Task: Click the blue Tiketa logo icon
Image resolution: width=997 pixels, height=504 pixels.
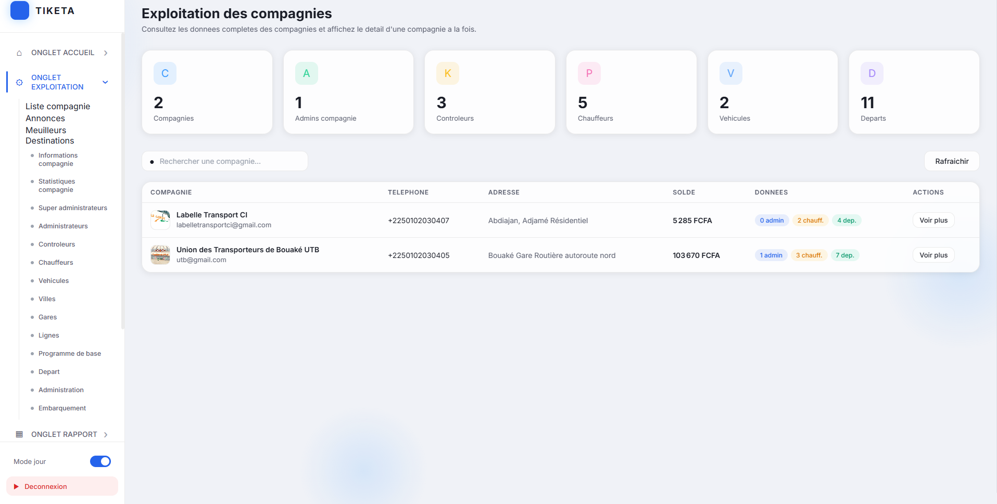Action: 20,10
